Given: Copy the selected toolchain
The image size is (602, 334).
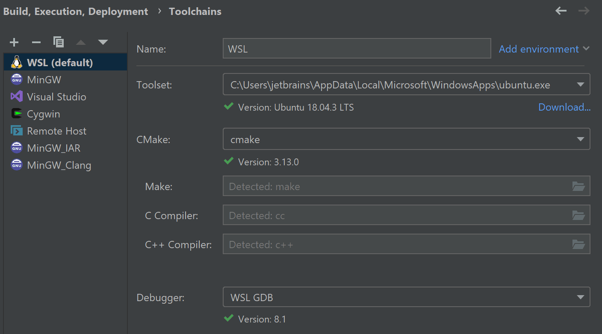Looking at the screenshot, I should coord(59,42).
